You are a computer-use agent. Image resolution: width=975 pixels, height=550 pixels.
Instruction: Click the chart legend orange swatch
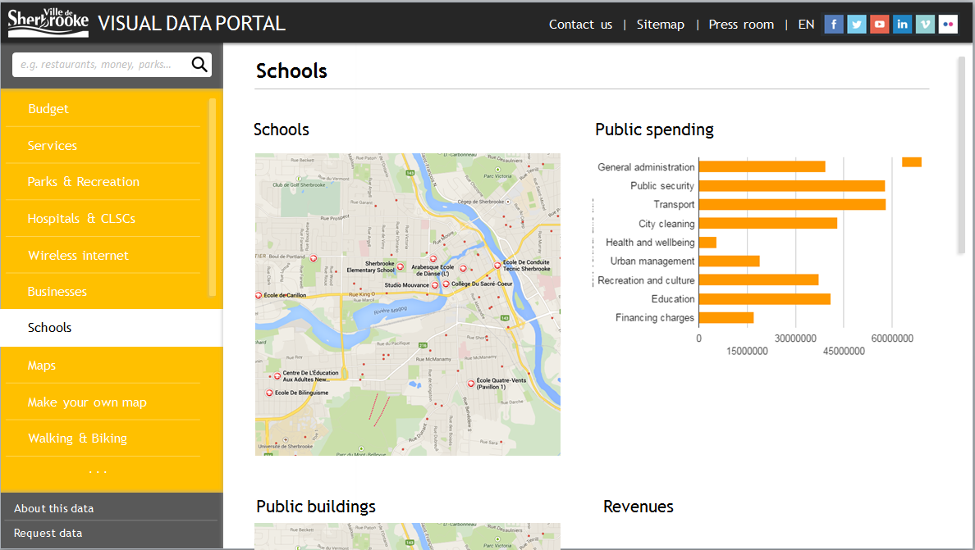(x=912, y=162)
